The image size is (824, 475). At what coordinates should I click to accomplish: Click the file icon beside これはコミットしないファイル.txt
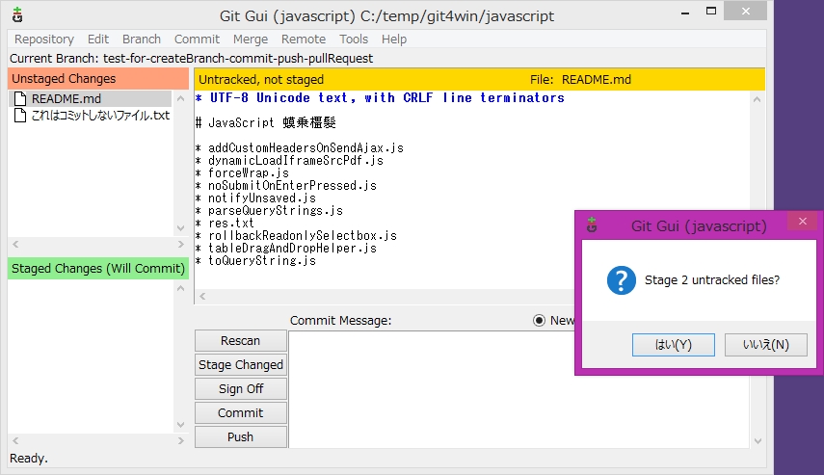click(x=20, y=115)
